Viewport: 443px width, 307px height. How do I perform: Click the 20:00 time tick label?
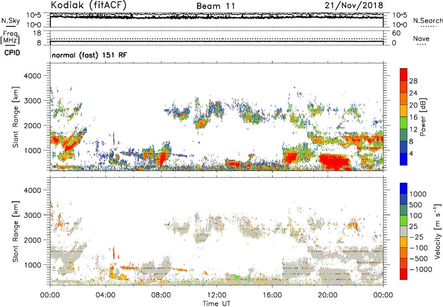(x=327, y=295)
